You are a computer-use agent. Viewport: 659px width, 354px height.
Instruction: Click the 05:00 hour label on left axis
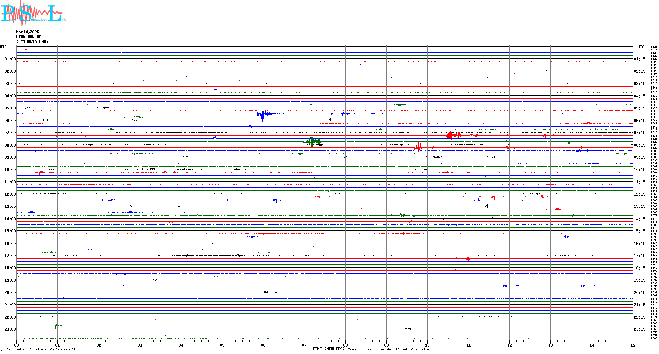10,108
